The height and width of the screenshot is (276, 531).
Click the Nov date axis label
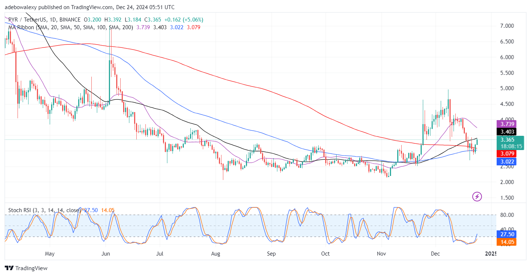pos(381,253)
